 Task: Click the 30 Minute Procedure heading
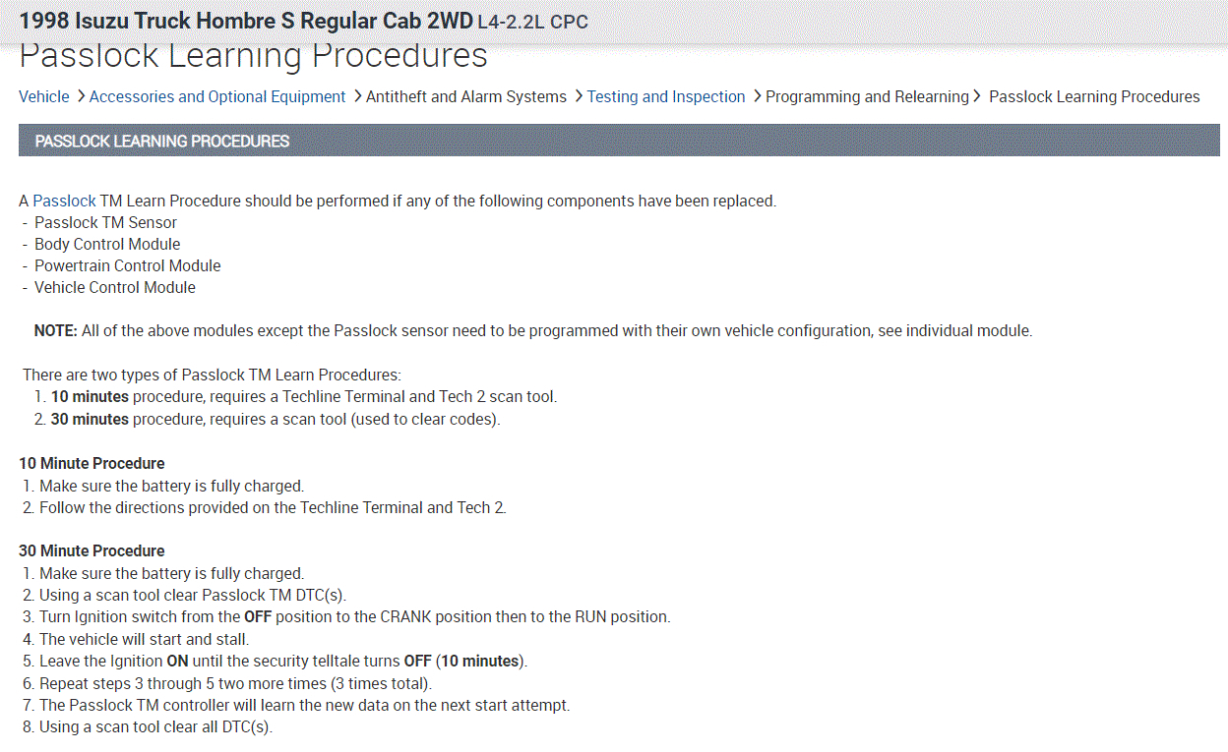click(x=92, y=550)
